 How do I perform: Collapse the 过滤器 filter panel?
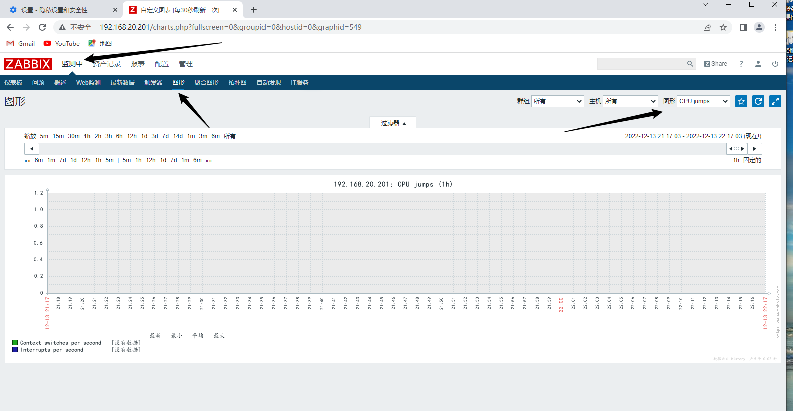[393, 123]
